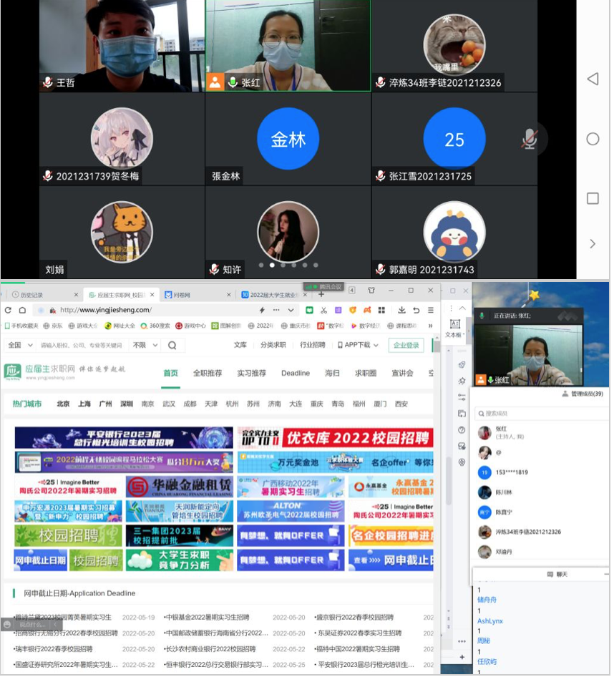Tap the Android recent apps square button
614x677 pixels.
coord(593,198)
